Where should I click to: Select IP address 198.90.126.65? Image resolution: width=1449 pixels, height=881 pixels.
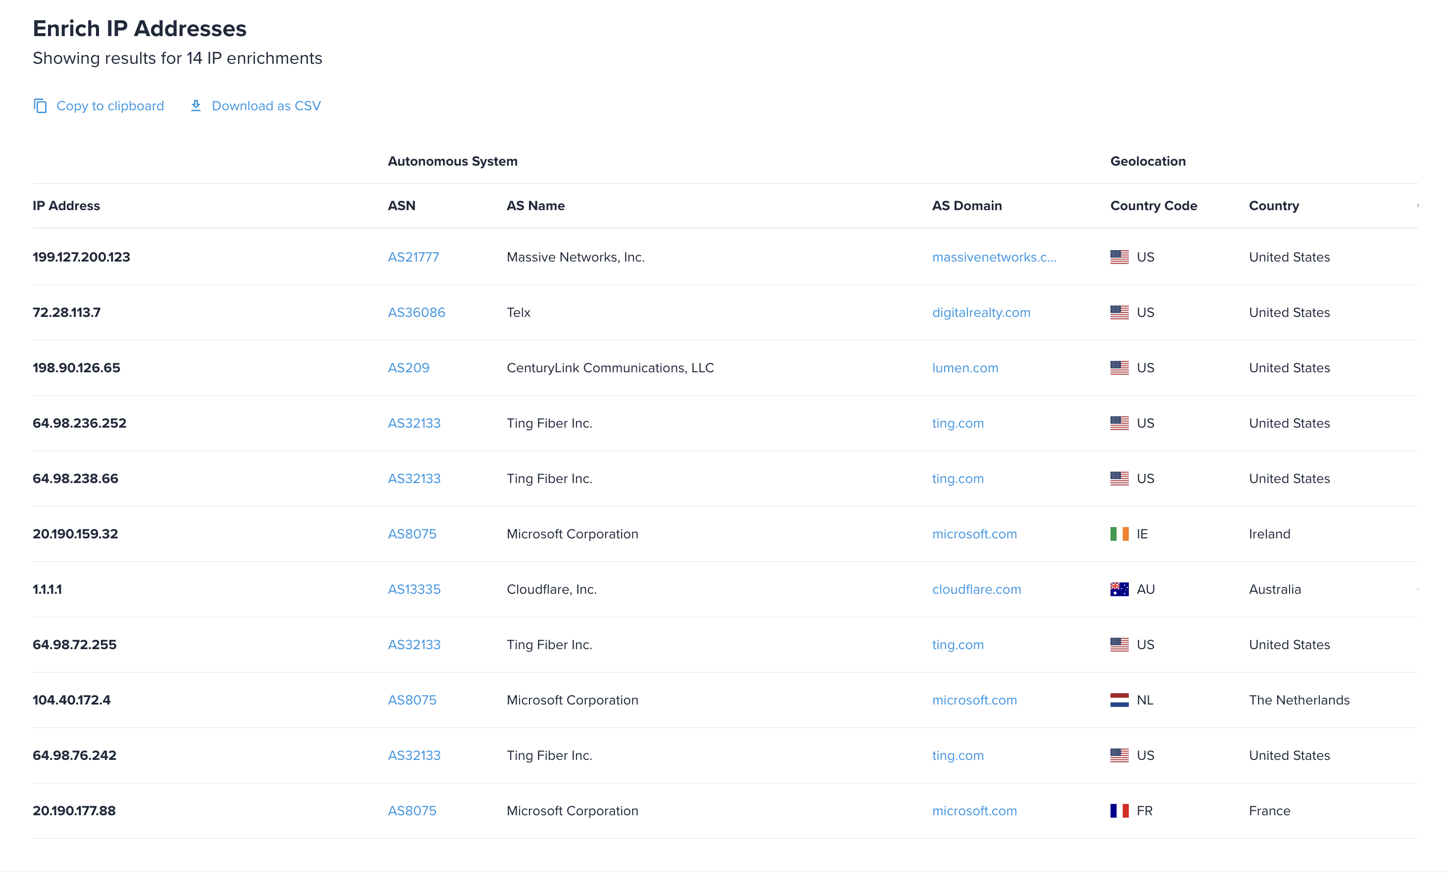coord(76,368)
